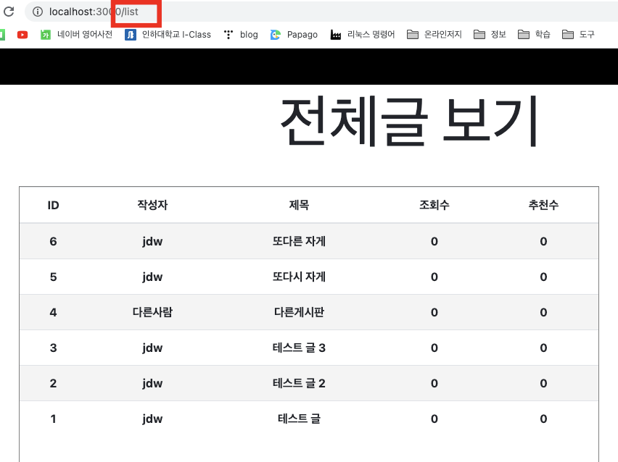Click the factory favicon for 리눅스 명령어
Screen dimensions: 618x462
(x=335, y=35)
